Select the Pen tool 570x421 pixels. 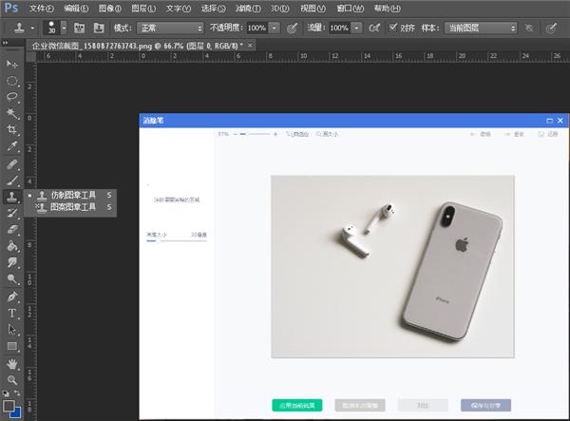point(12,297)
